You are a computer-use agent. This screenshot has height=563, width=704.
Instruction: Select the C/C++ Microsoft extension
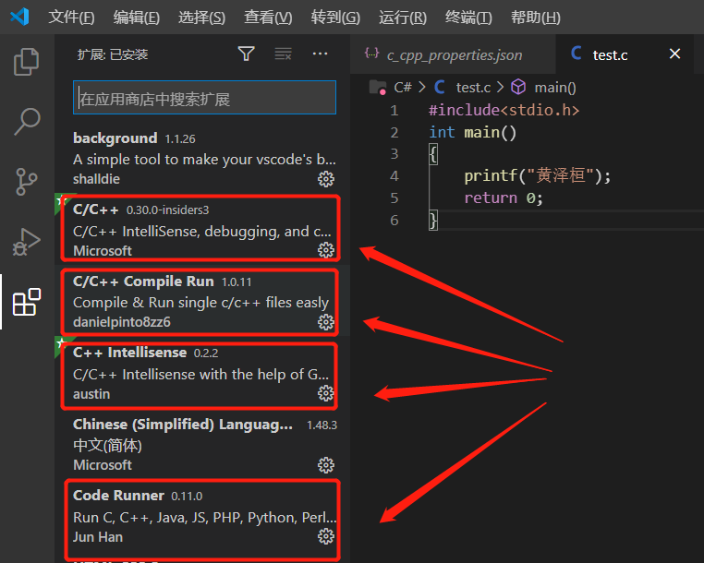202,229
